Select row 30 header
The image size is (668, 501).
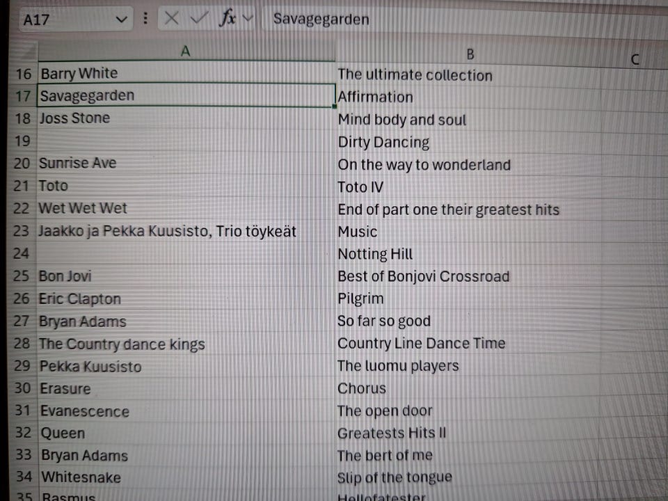pos(22,388)
